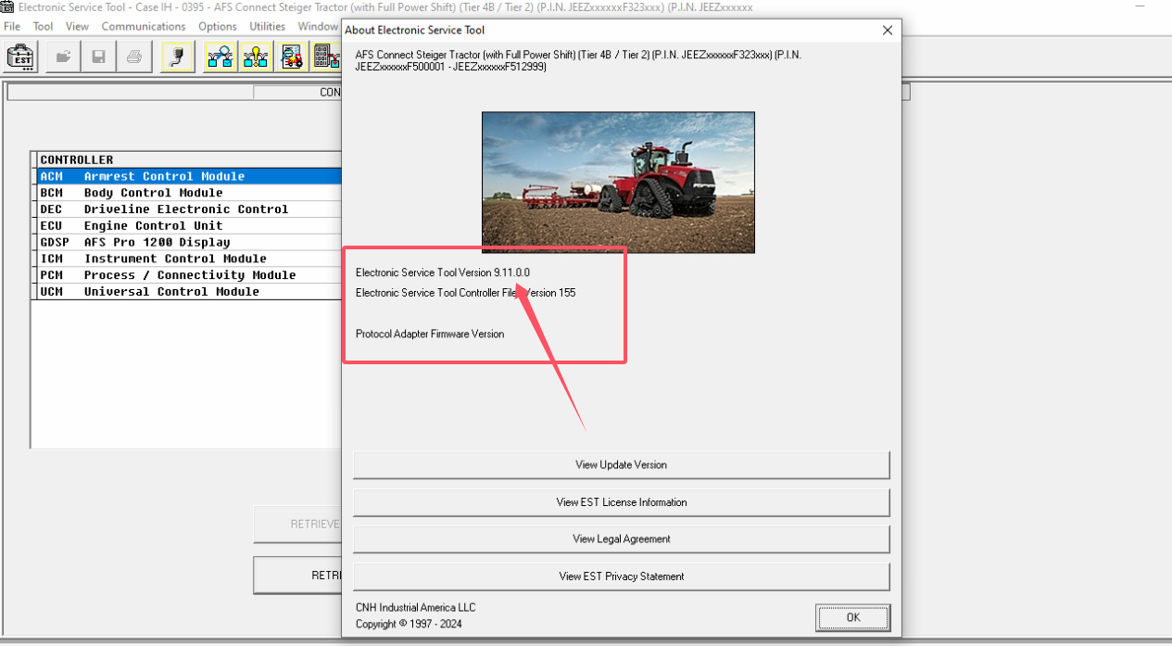Click the controller network lightbulb icon
The height and width of the screenshot is (646, 1172).
click(x=256, y=57)
